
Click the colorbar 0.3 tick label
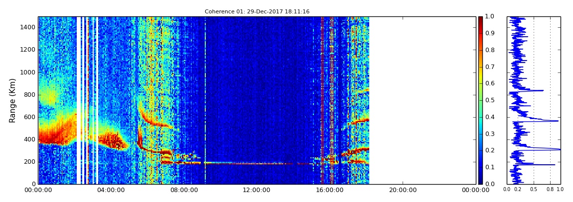(490, 134)
